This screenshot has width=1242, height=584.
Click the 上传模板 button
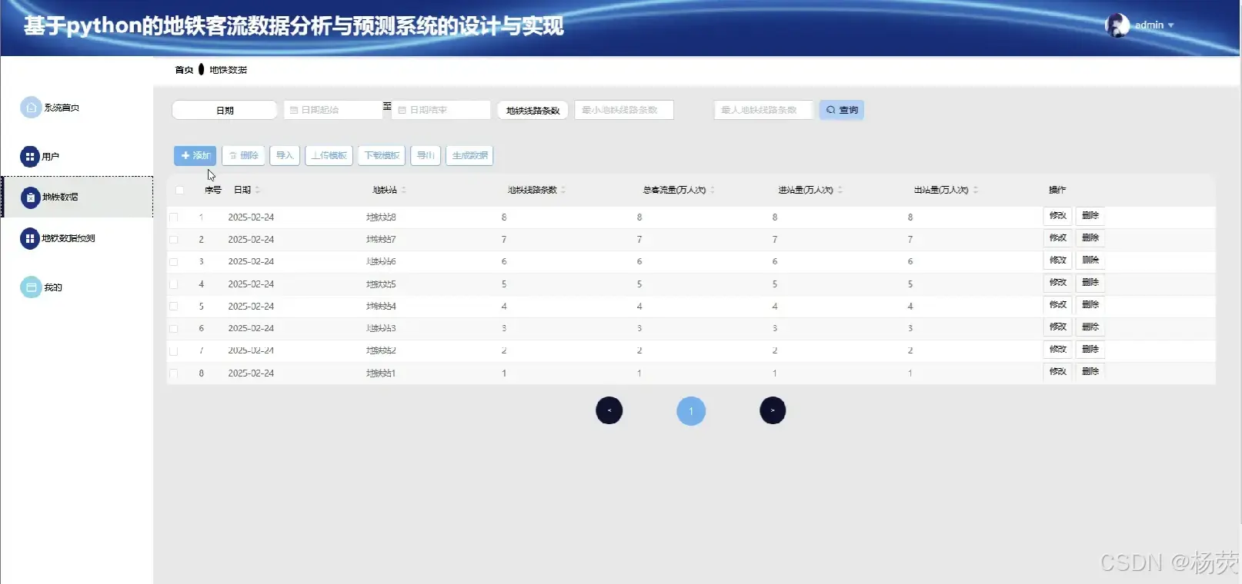[x=329, y=155]
